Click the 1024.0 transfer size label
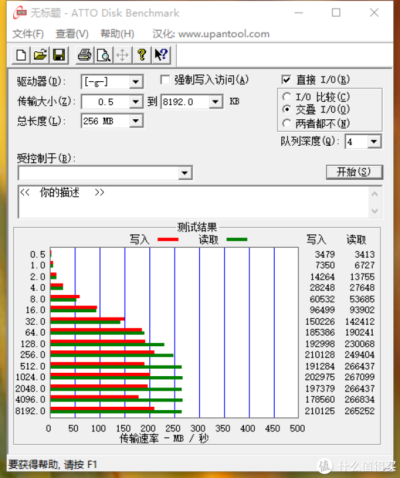 pyautogui.click(x=31, y=377)
